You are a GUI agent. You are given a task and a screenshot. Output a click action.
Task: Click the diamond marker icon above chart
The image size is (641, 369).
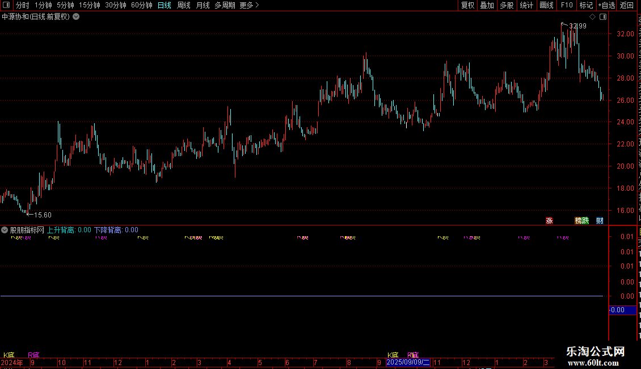[592, 17]
